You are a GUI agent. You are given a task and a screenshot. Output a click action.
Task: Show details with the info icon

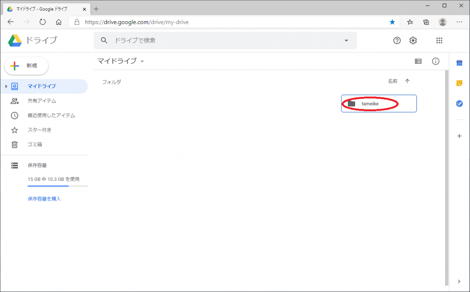pos(436,61)
